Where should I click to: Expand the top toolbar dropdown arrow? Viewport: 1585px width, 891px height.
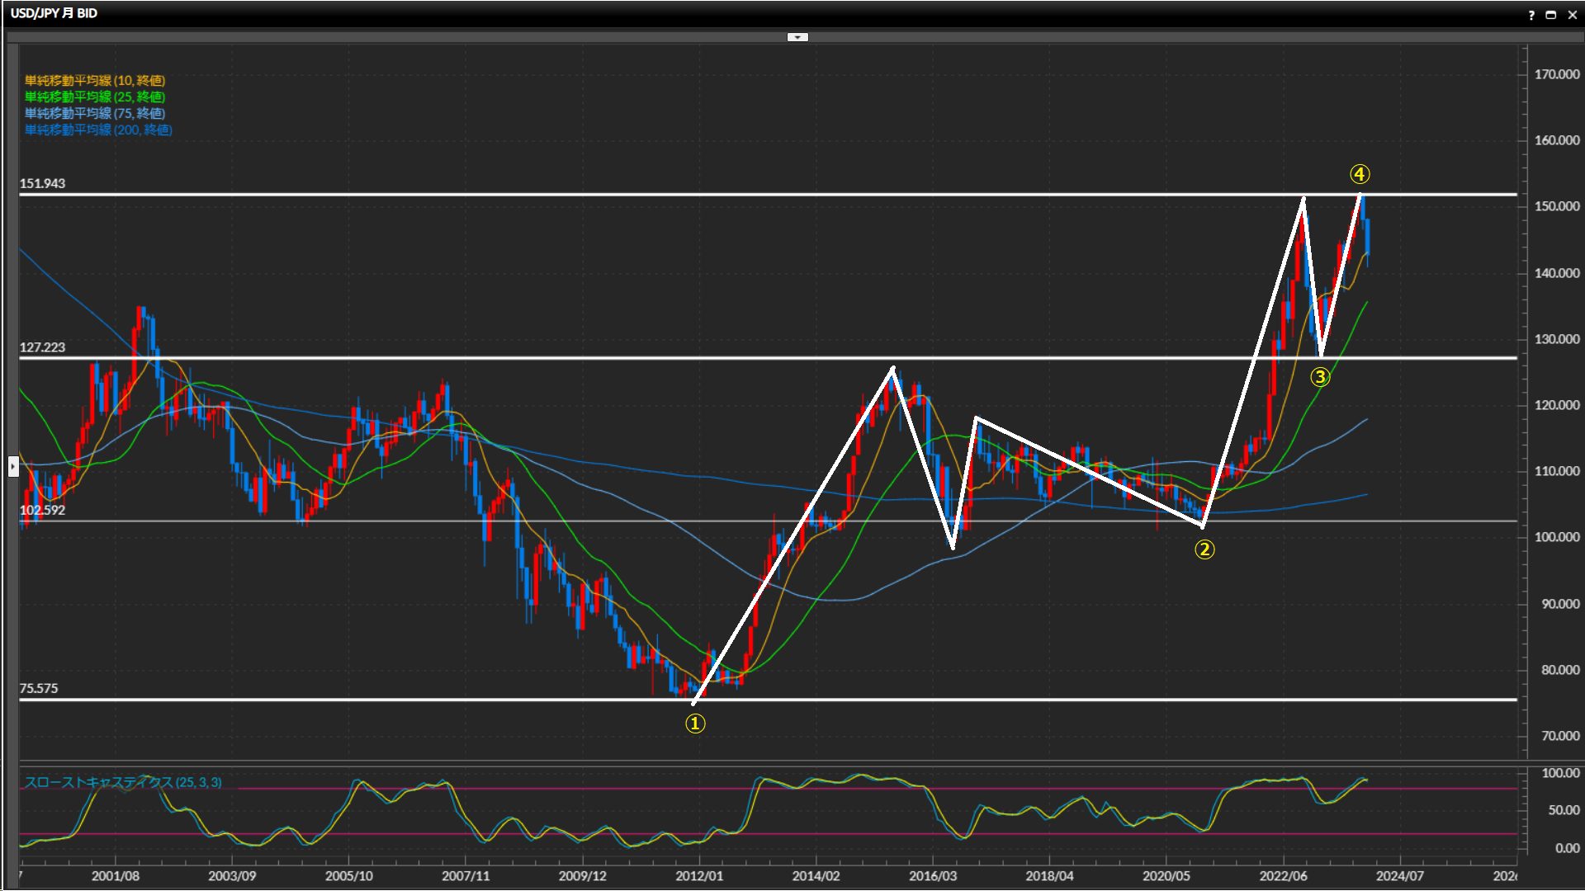pos(797,37)
